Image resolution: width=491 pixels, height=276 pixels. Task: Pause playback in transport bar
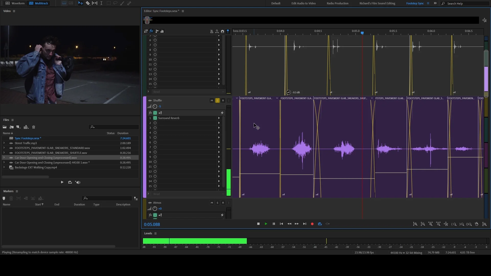coord(274,224)
